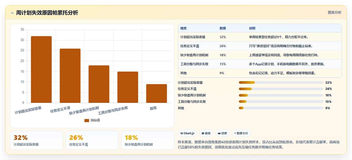
Task: Click the 说明 column header
Action: (252, 28)
